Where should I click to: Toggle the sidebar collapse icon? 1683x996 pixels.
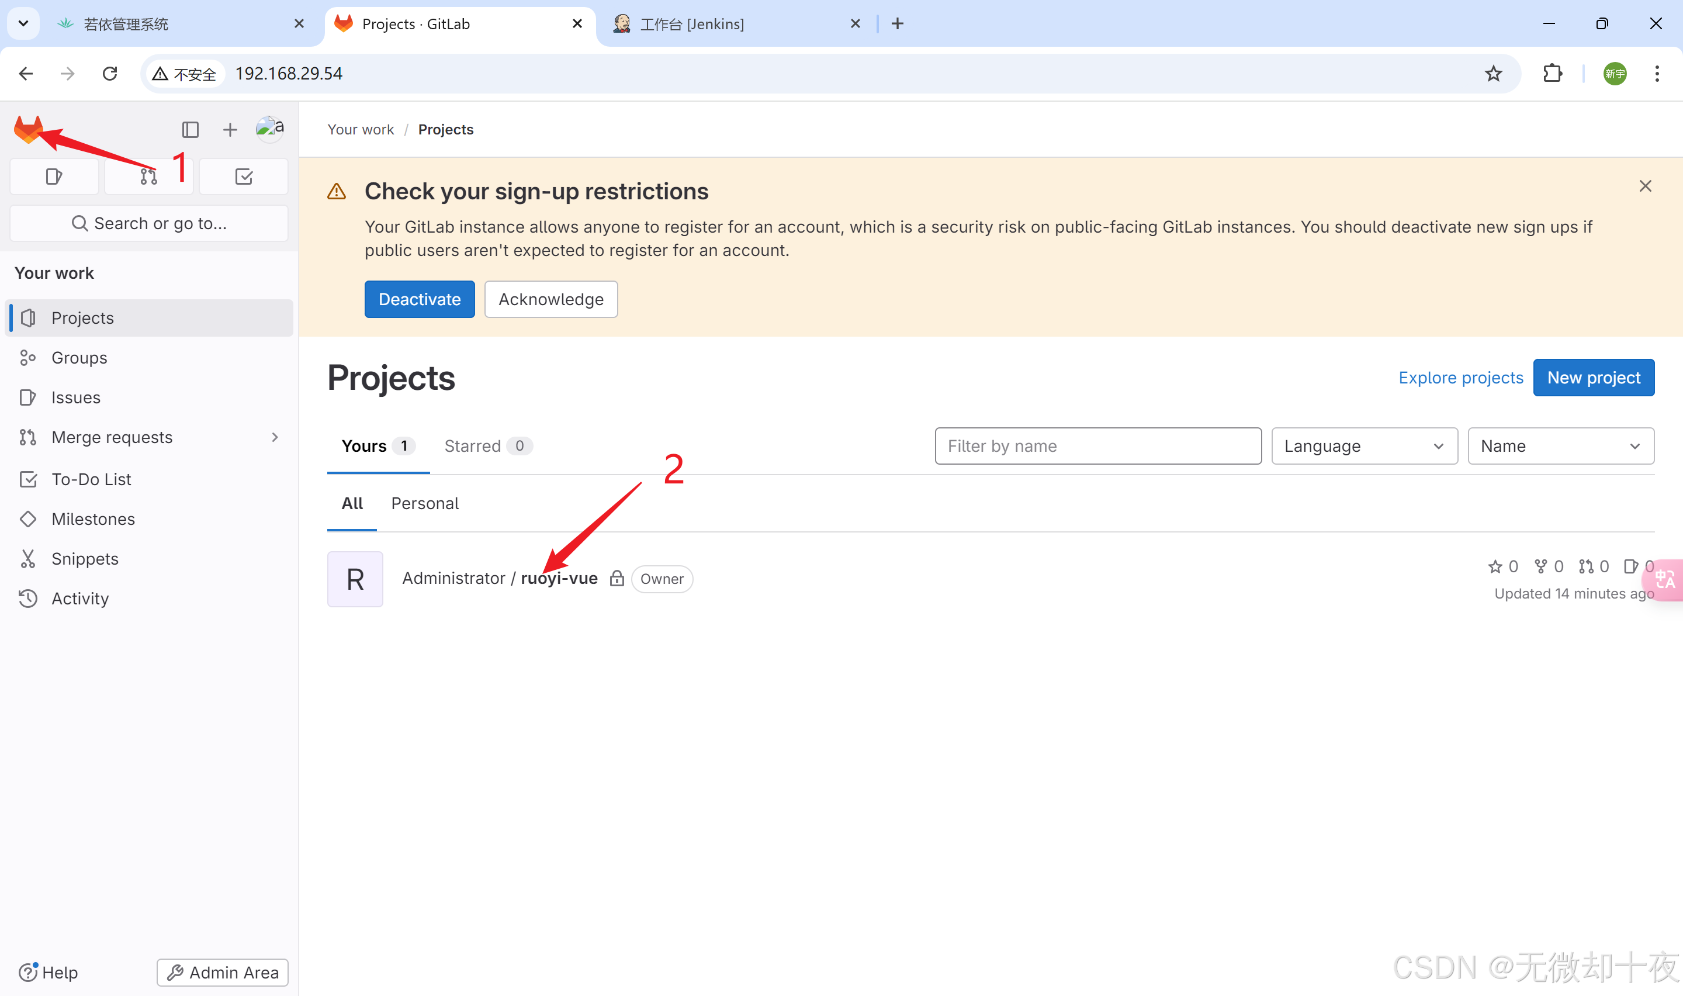point(190,129)
